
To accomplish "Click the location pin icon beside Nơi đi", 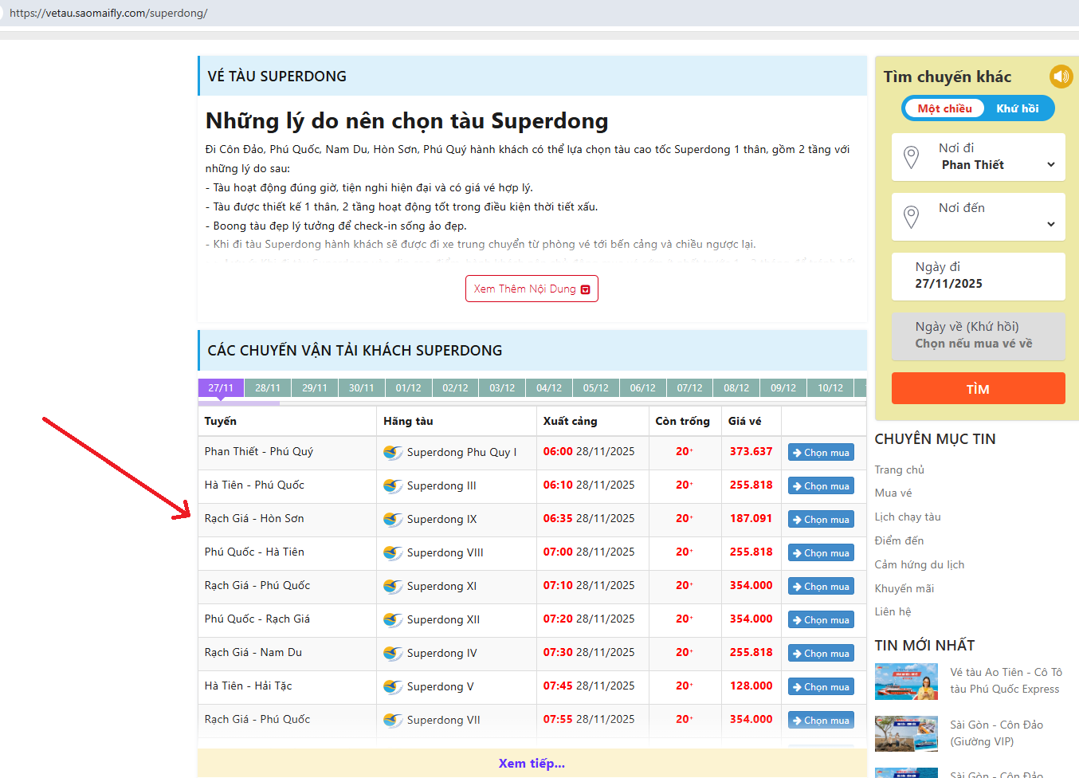I will click(x=911, y=157).
